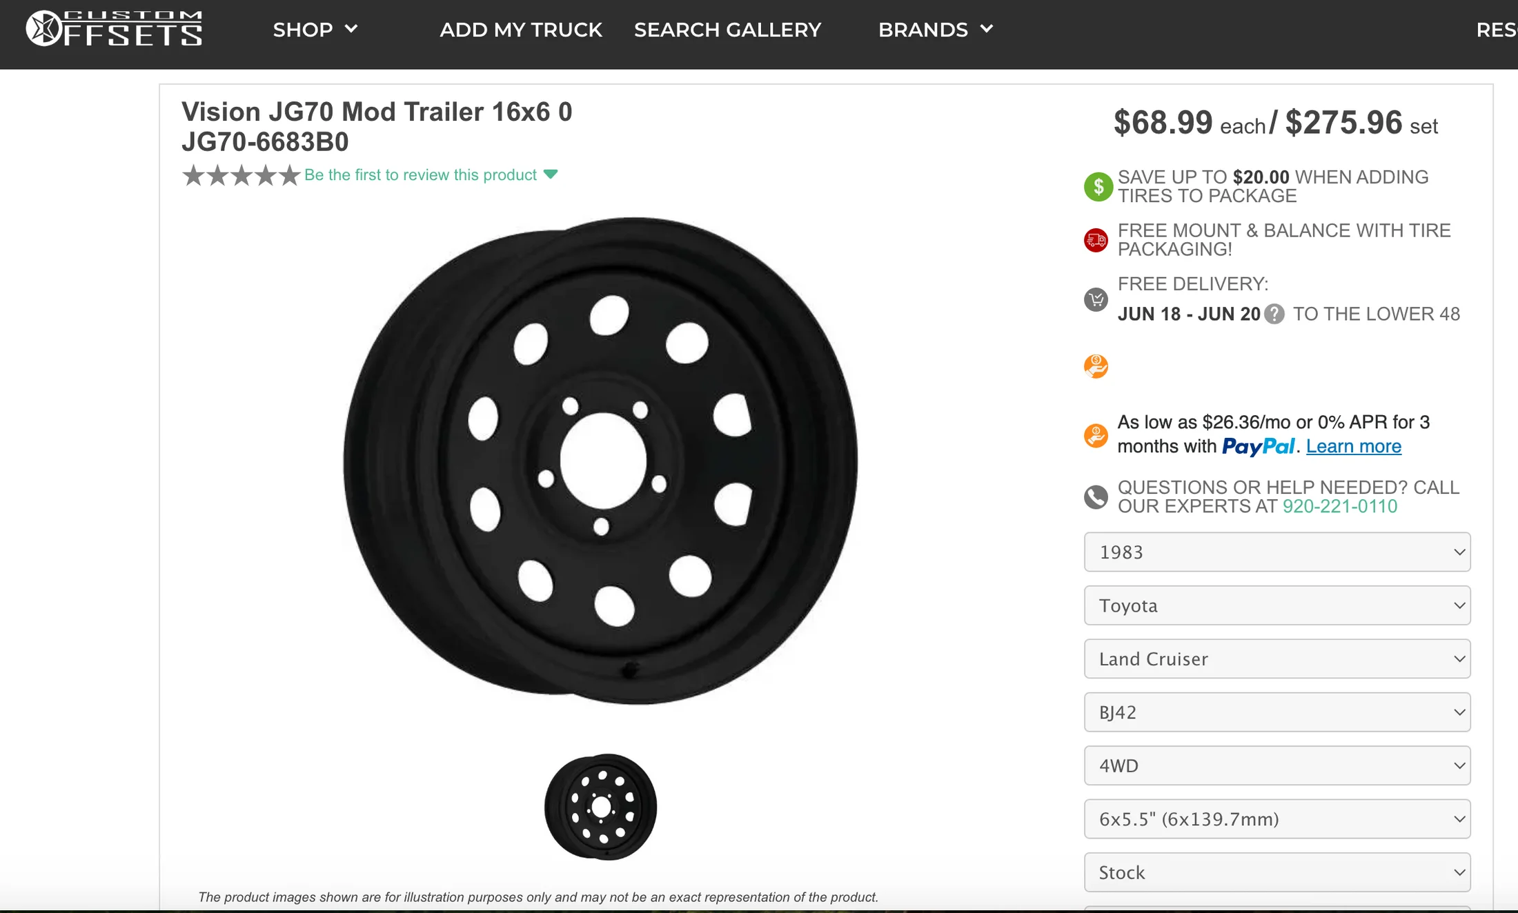Open the BJ42 trim dropdown

1276,712
